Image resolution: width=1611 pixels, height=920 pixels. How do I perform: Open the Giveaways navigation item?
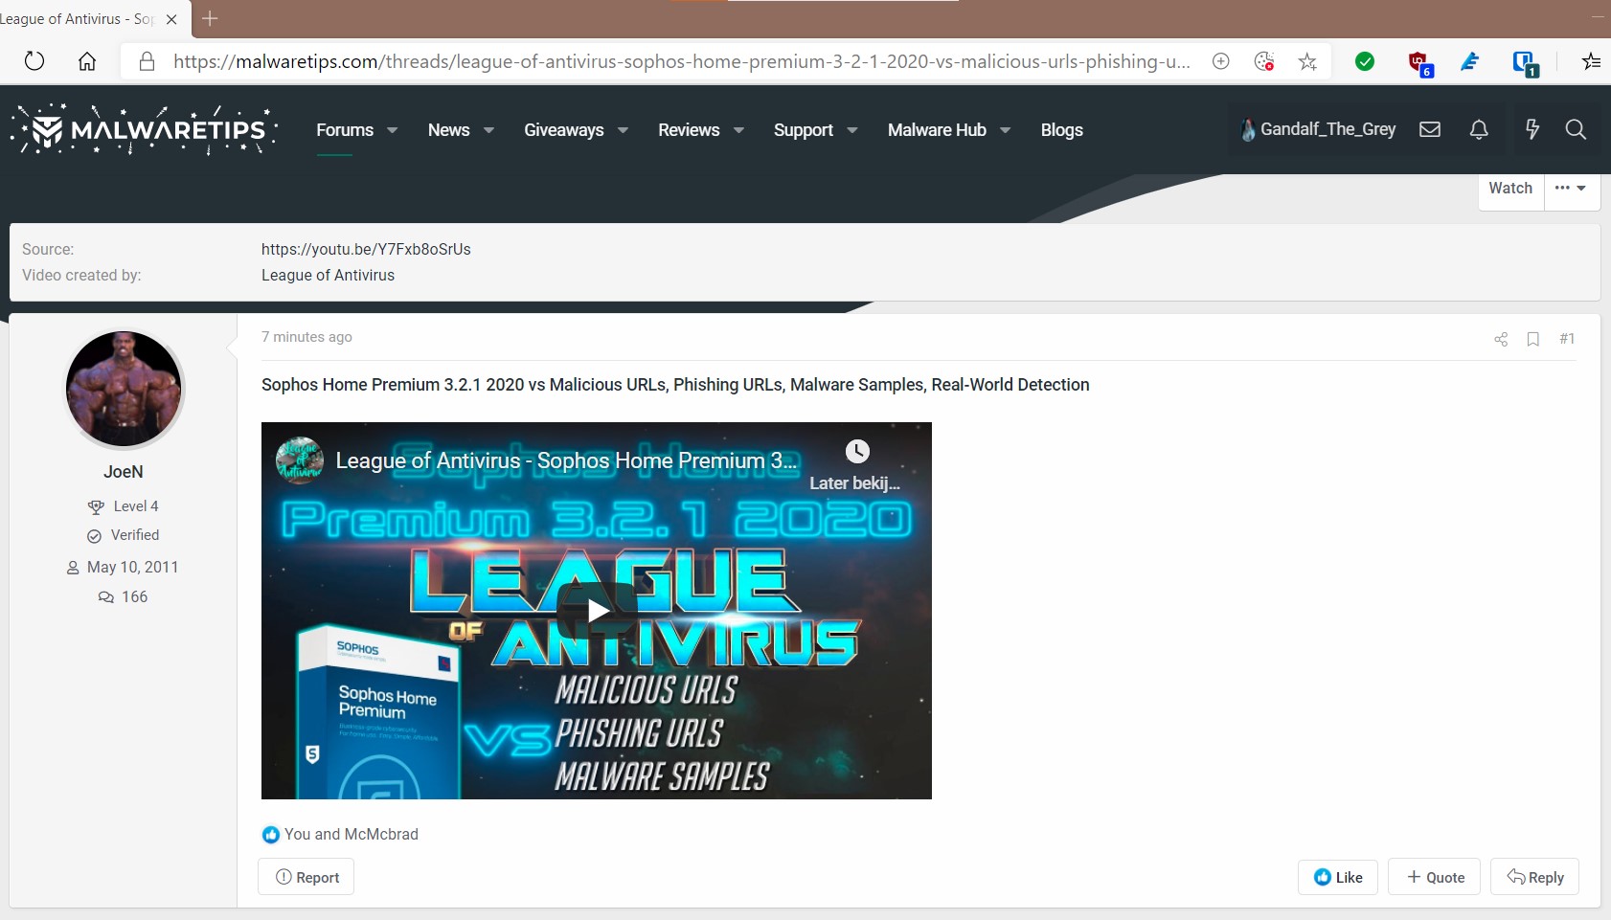pyautogui.click(x=564, y=130)
